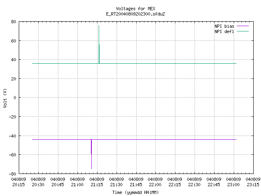
Task: Click the y-axis value 80
Action: coord(13,22)
